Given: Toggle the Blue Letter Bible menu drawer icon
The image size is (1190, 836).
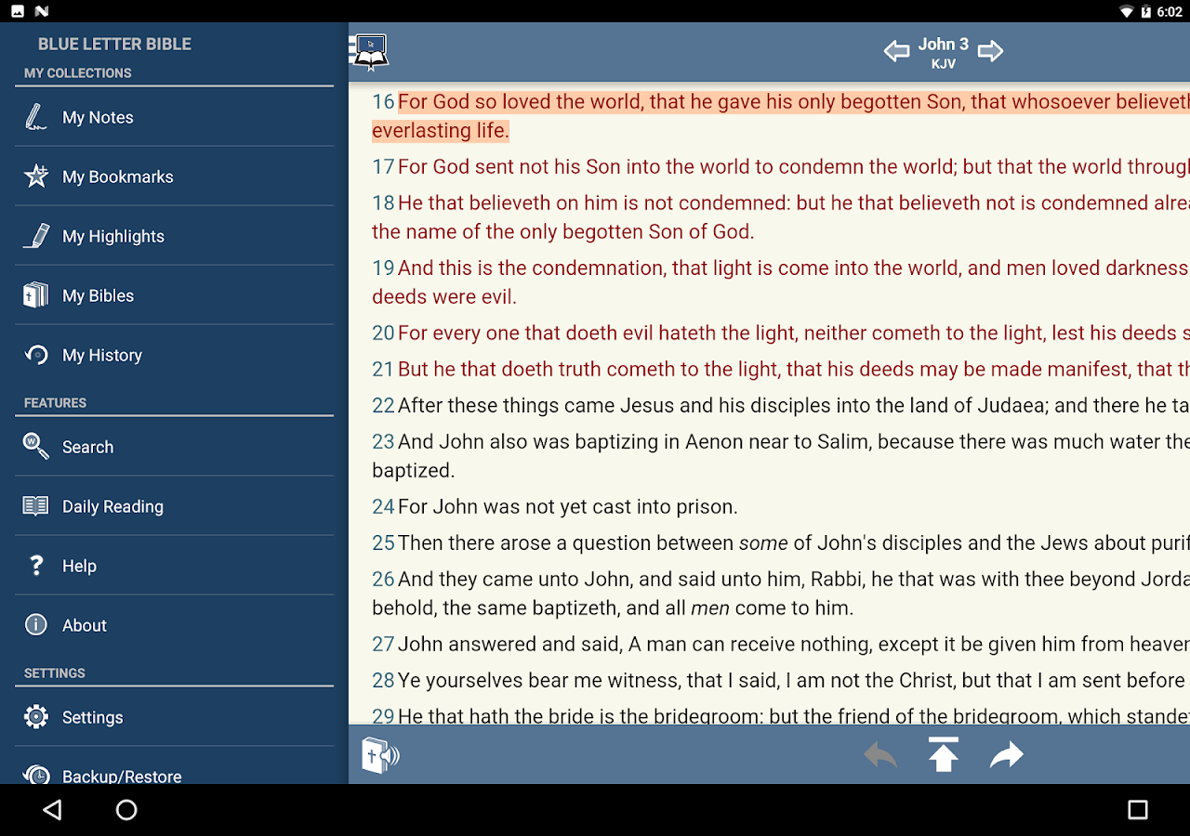Looking at the screenshot, I should (x=369, y=52).
